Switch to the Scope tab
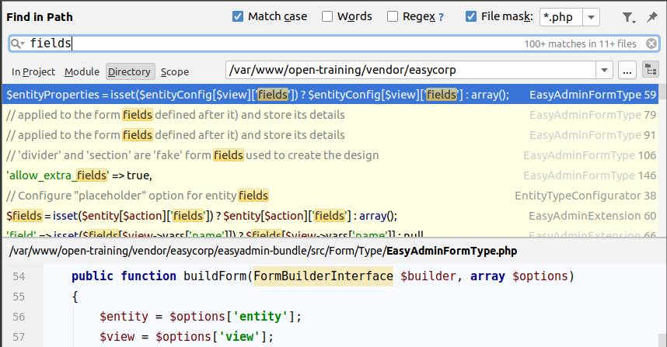 174,71
